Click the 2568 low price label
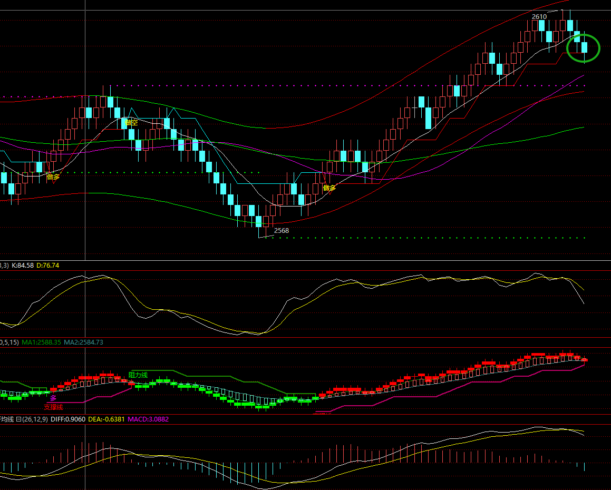 click(282, 231)
